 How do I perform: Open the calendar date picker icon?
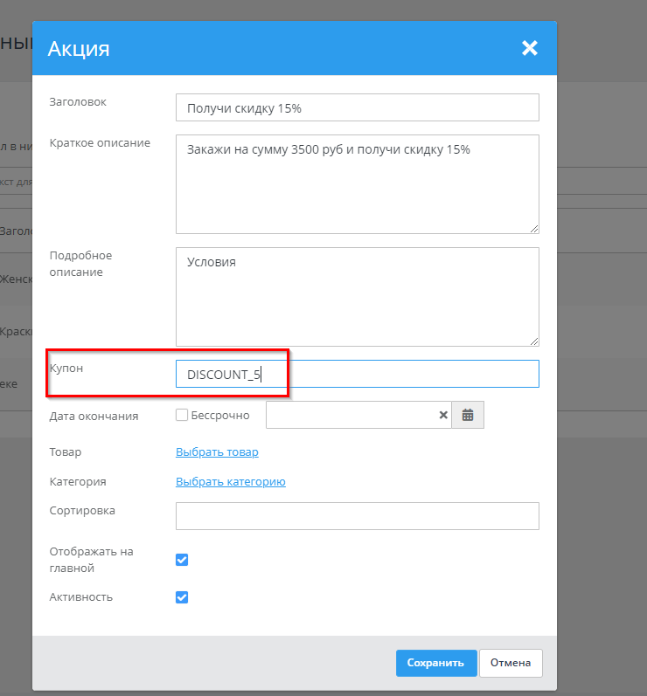click(x=468, y=415)
